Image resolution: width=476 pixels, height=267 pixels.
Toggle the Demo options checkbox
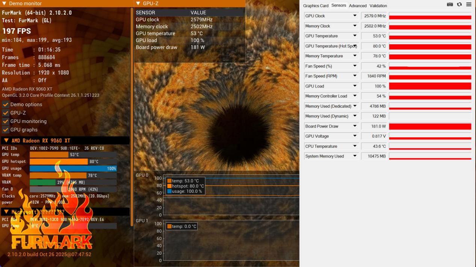coord(6,105)
